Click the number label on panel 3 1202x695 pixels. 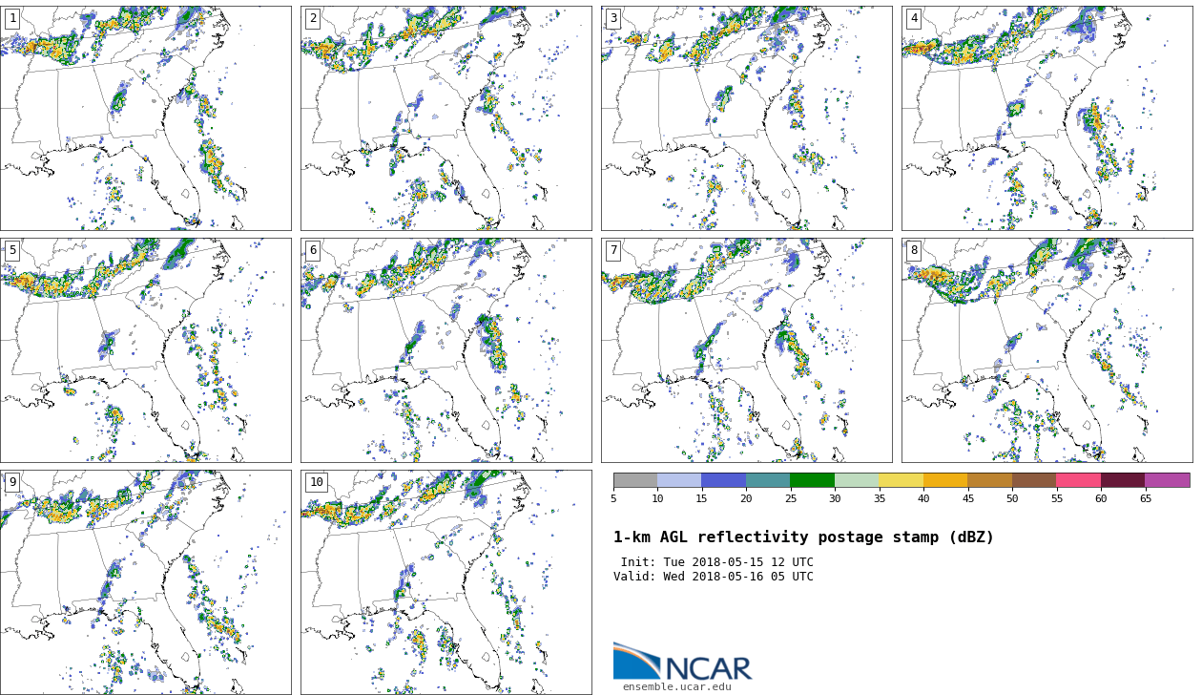(x=613, y=18)
